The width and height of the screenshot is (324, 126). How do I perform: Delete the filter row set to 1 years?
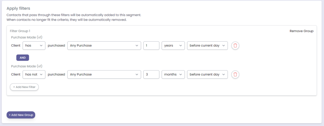(x=235, y=46)
